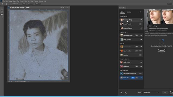173x97 pixels.
Task: Click the Depth Blur filter name
Action: coord(126,67)
